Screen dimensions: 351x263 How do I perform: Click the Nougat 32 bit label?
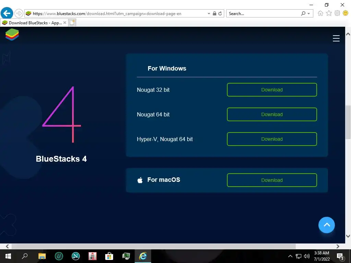pyautogui.click(x=153, y=90)
